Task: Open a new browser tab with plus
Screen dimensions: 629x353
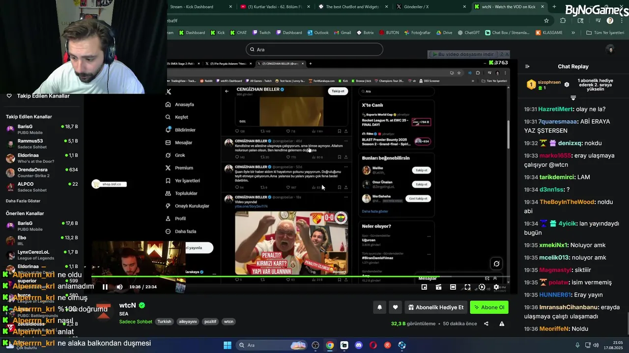Action: [x=554, y=7]
